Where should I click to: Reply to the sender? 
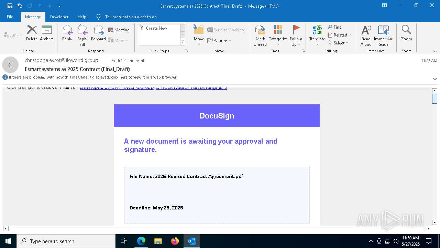click(x=67, y=33)
